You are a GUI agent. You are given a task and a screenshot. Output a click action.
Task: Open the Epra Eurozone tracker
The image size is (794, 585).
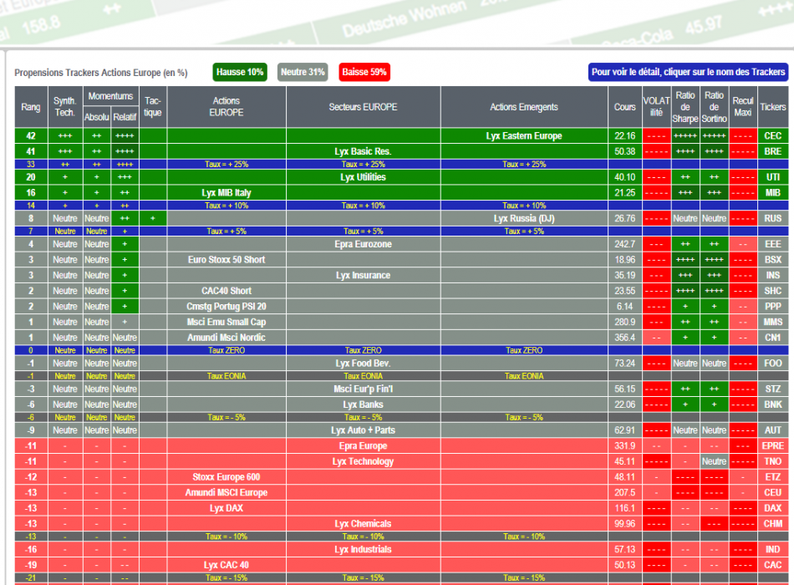pyautogui.click(x=363, y=244)
